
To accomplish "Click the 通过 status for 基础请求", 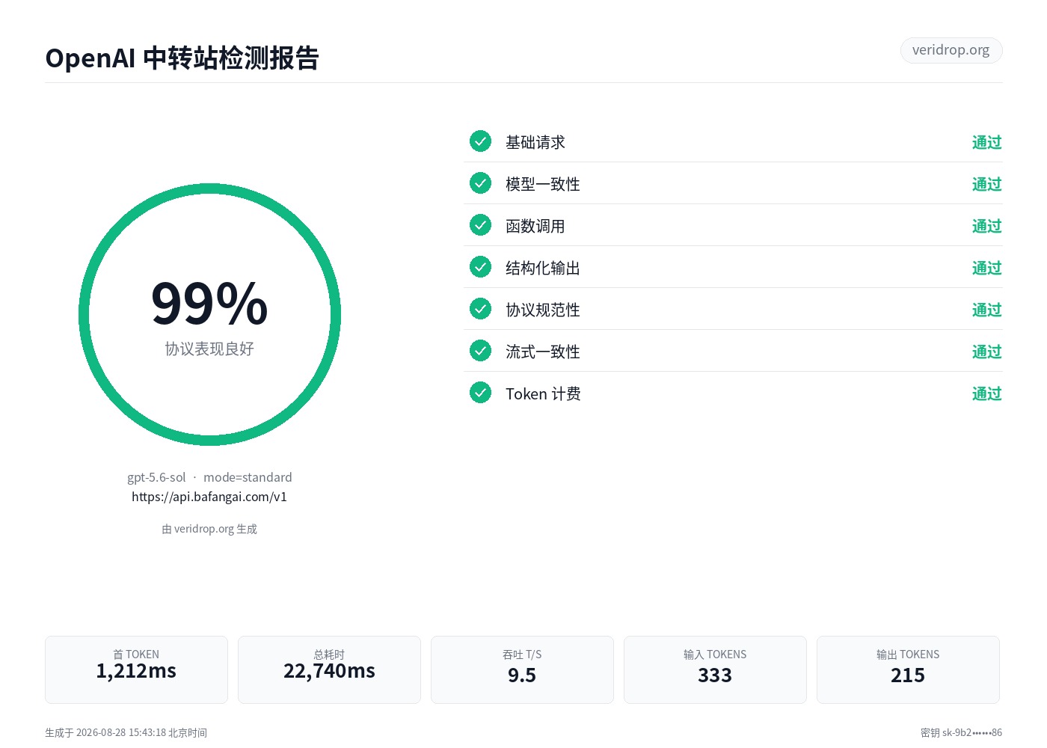I will tap(986, 142).
